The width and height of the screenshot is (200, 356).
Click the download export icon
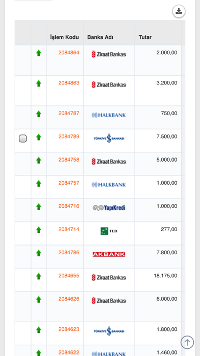pos(179,11)
